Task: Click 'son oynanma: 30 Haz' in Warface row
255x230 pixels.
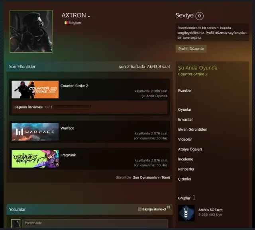Action: [x=151, y=138]
